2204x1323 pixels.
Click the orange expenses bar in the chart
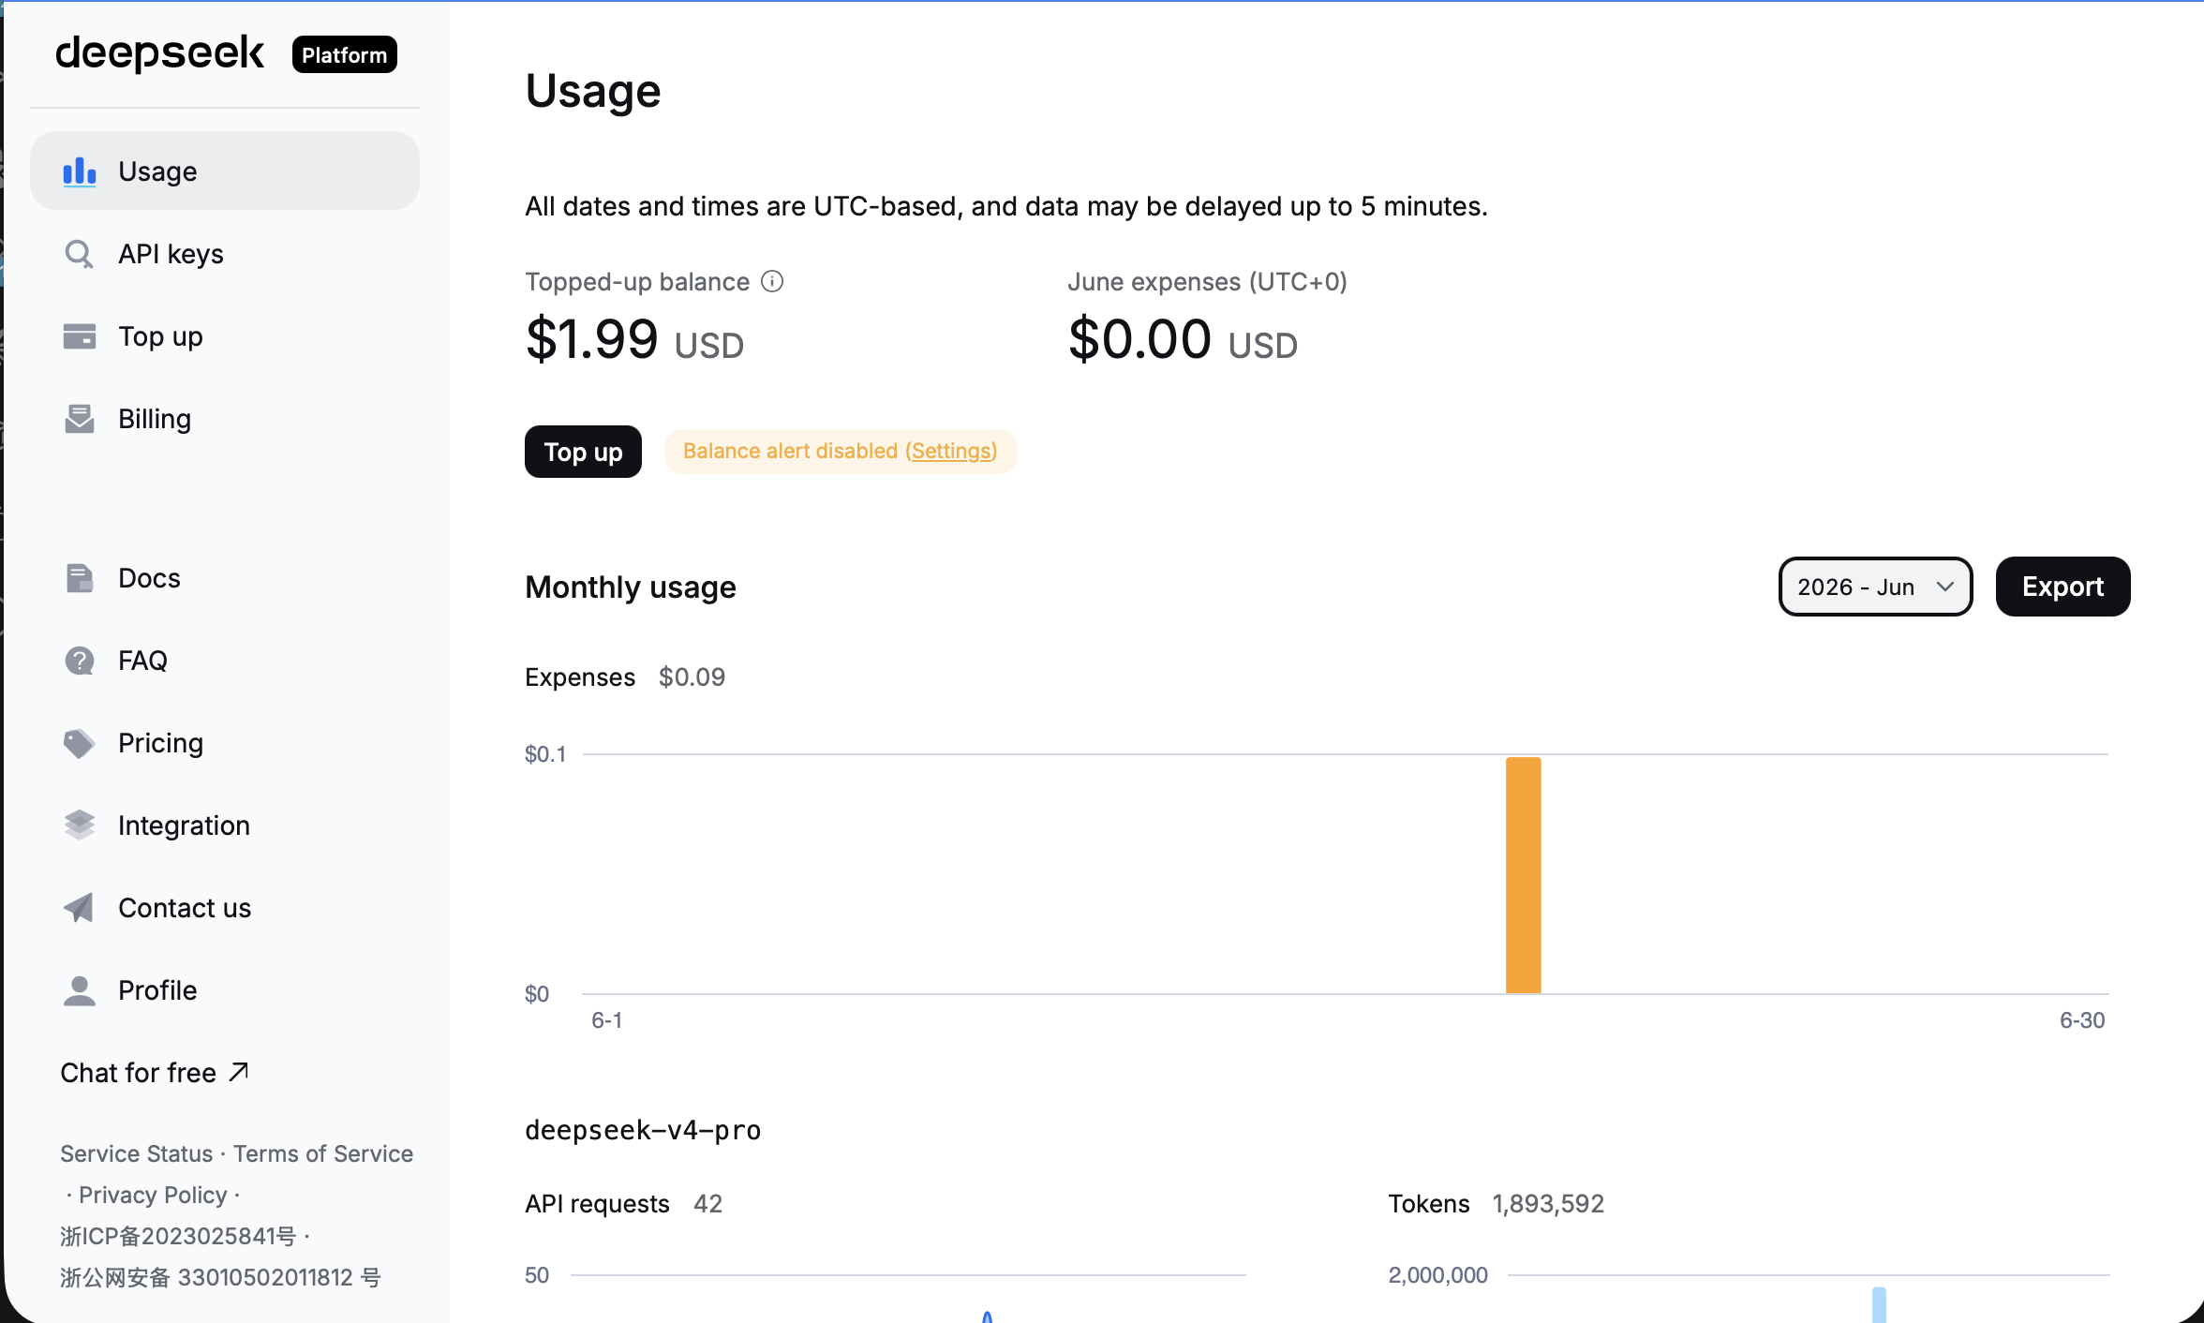pos(1524,875)
